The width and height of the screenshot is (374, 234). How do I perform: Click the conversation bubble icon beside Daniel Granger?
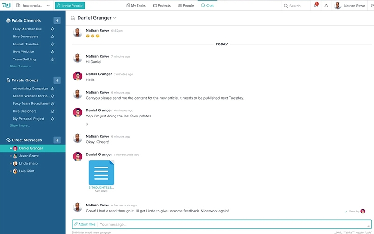[x=73, y=18]
